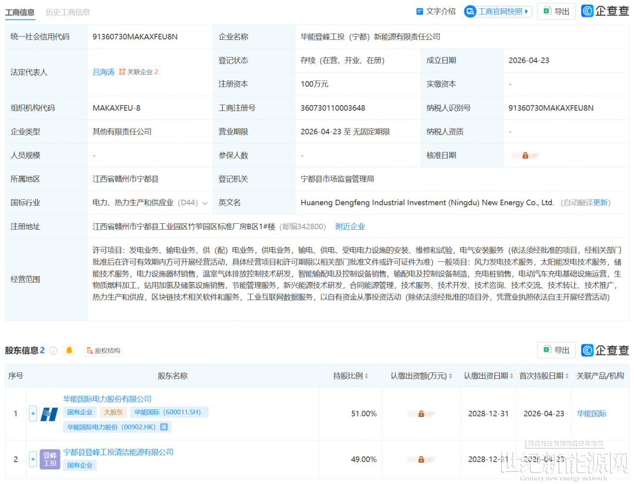Screen dimensions: 634x484
Task: Click the 登峰工投 shareholder logo
Action: point(50,459)
